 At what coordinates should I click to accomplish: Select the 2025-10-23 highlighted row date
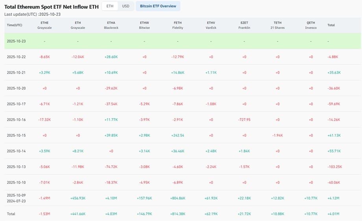pyautogui.click(x=16, y=41)
